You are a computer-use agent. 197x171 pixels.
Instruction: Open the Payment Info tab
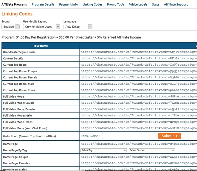click(x=69, y=4)
